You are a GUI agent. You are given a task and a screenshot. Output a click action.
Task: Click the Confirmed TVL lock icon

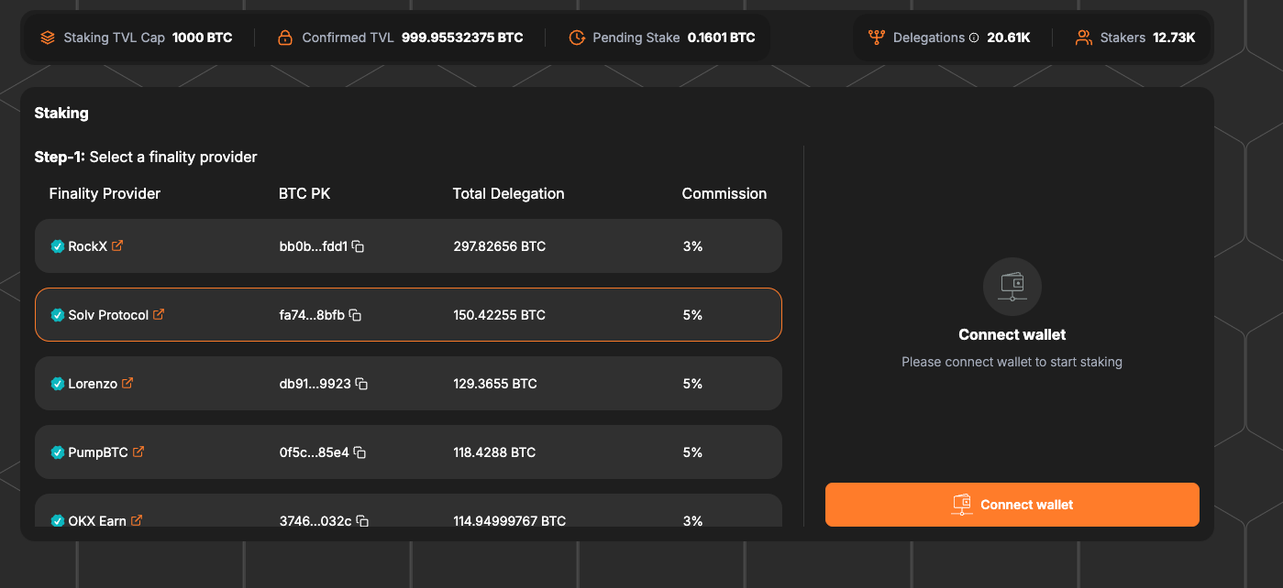(285, 38)
